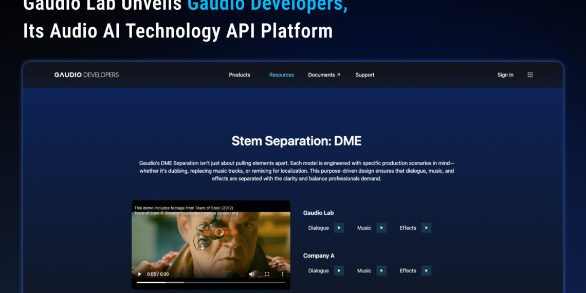Viewport: 586px width, 293px height.
Task: Open video more options menu
Action: pos(282,274)
